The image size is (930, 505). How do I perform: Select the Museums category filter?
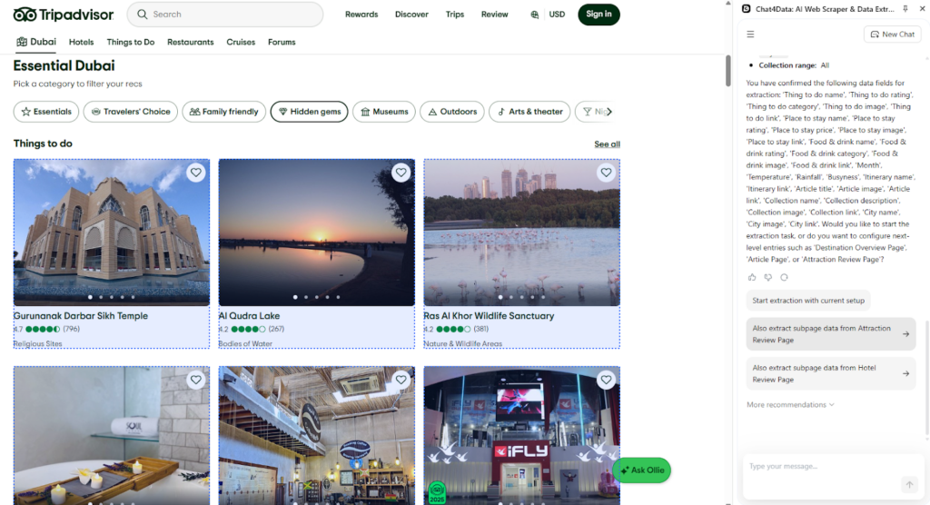pos(384,112)
